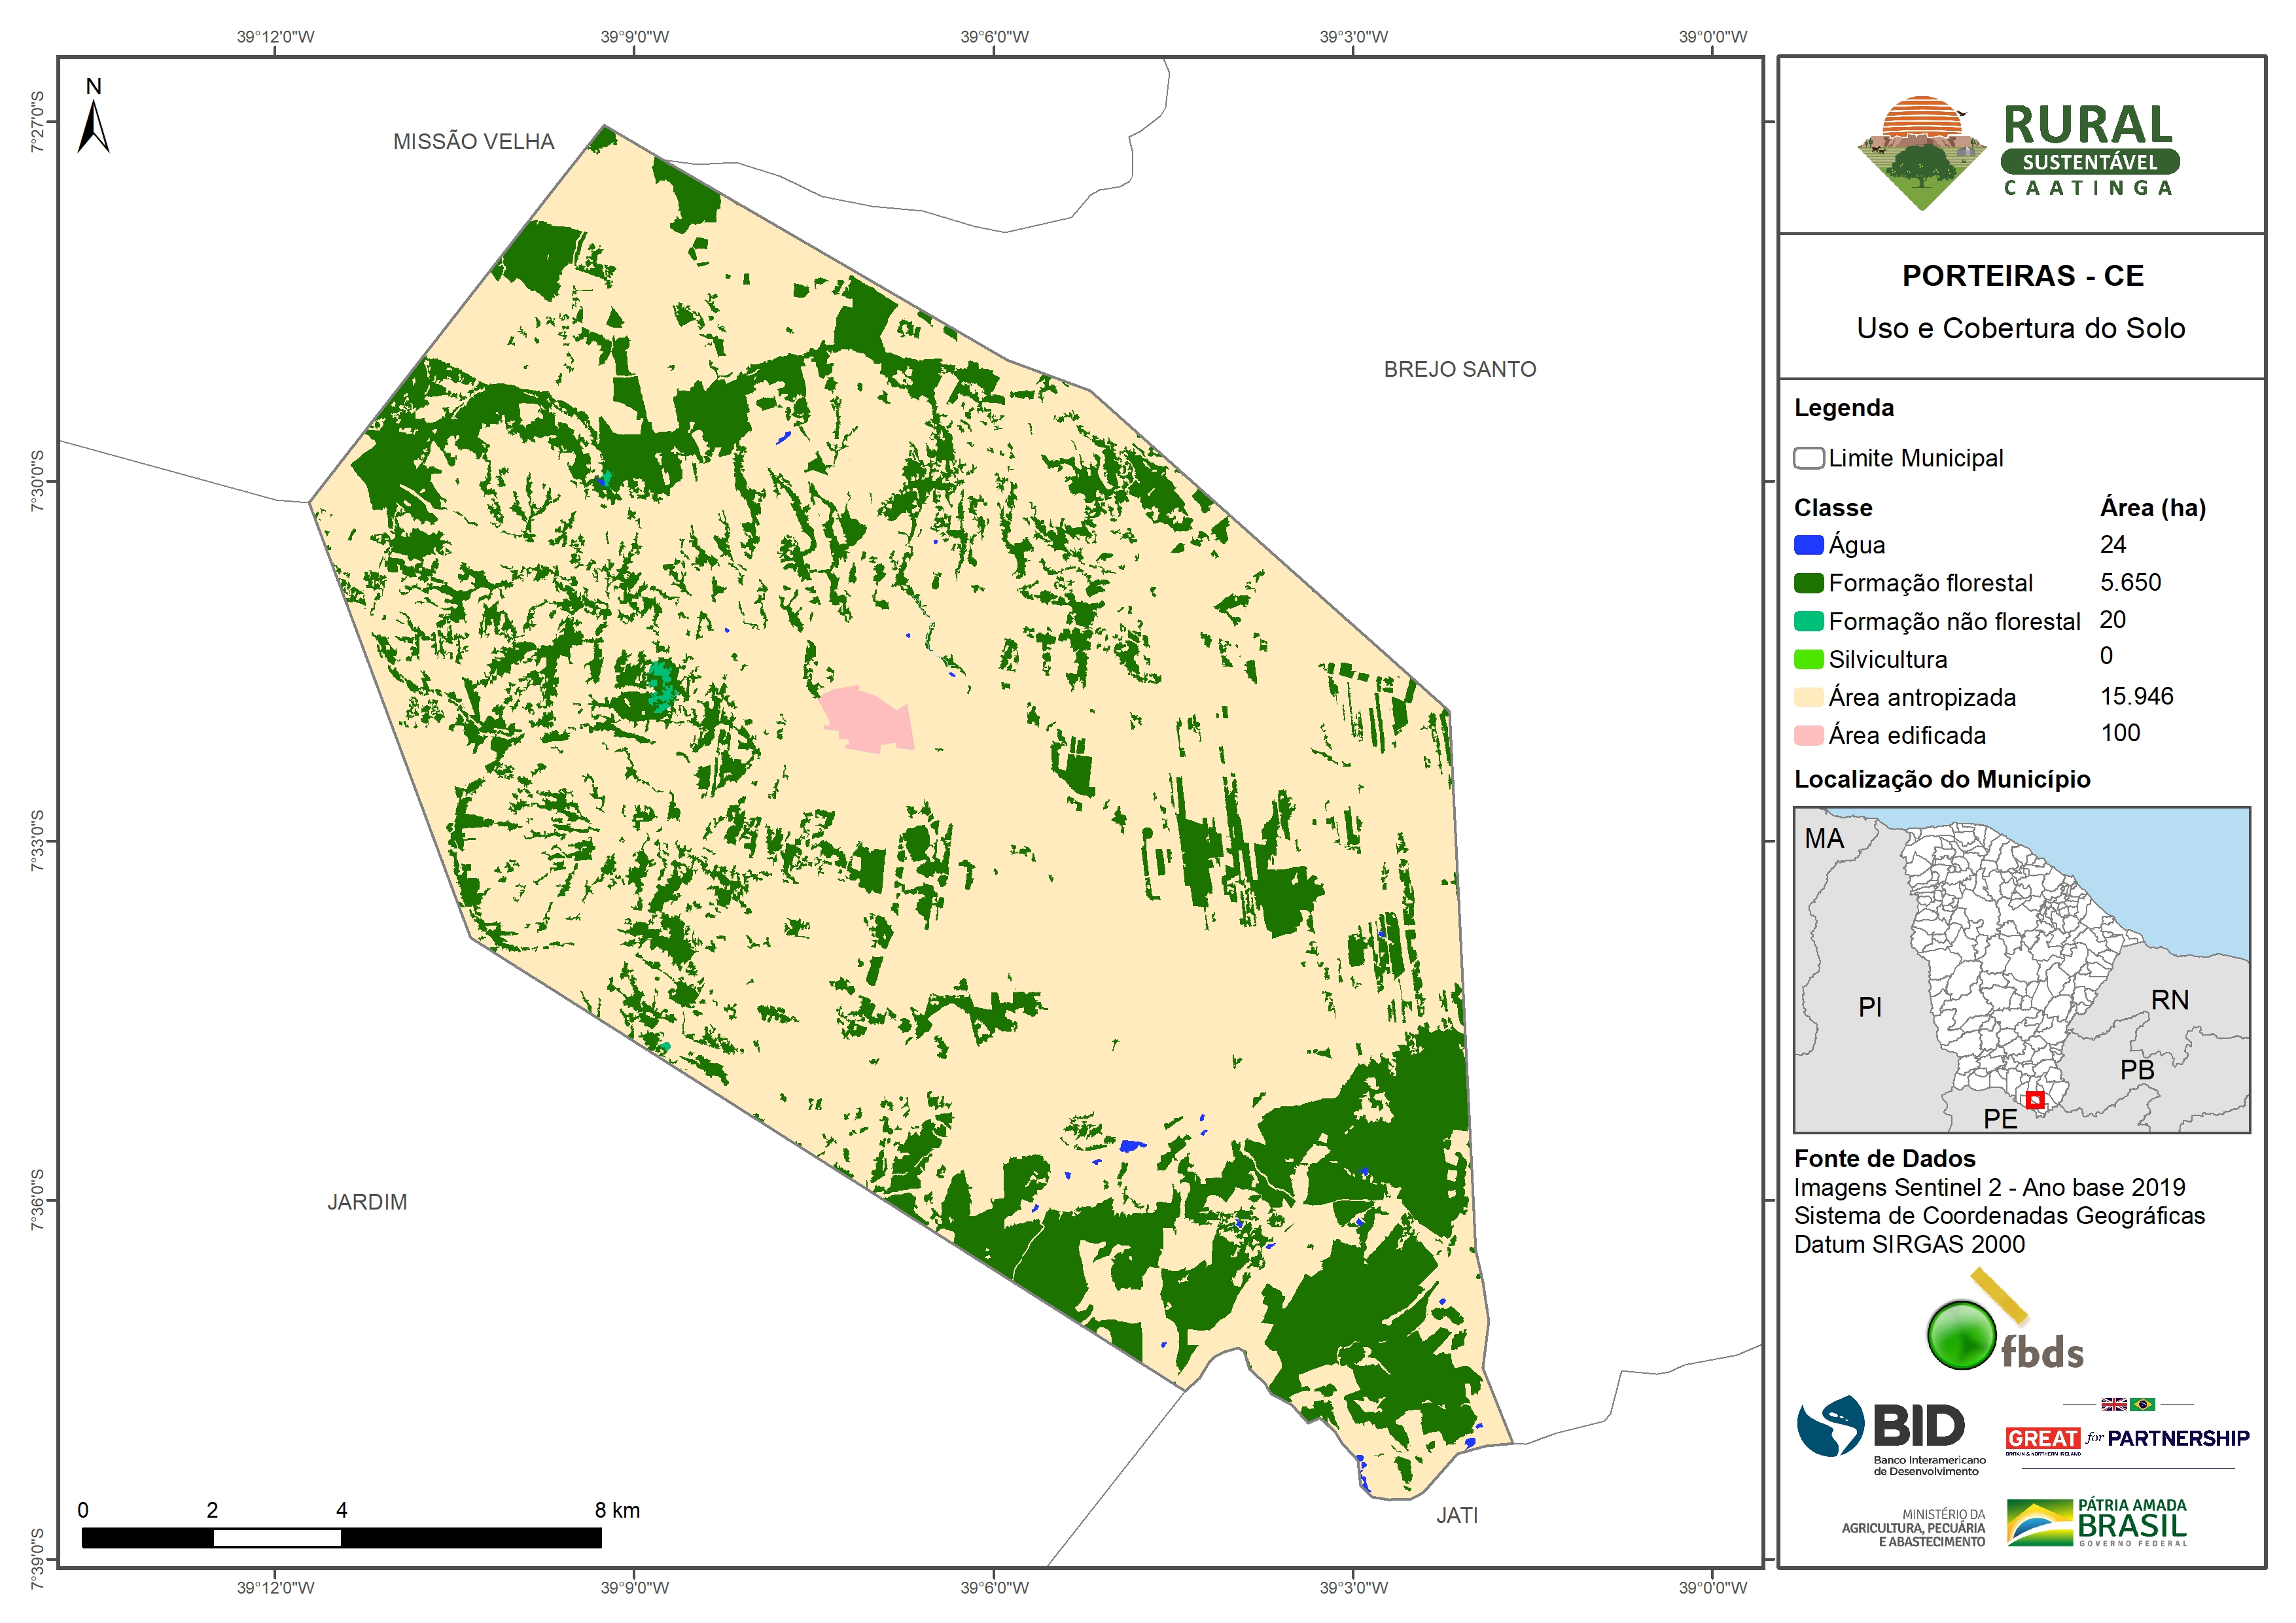Click the JARDIM neighbor municipality label
Image resolution: width=2296 pixels, height=1623 pixels.
(367, 1202)
